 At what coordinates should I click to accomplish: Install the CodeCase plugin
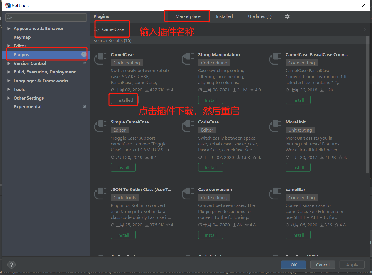pyautogui.click(x=210, y=167)
